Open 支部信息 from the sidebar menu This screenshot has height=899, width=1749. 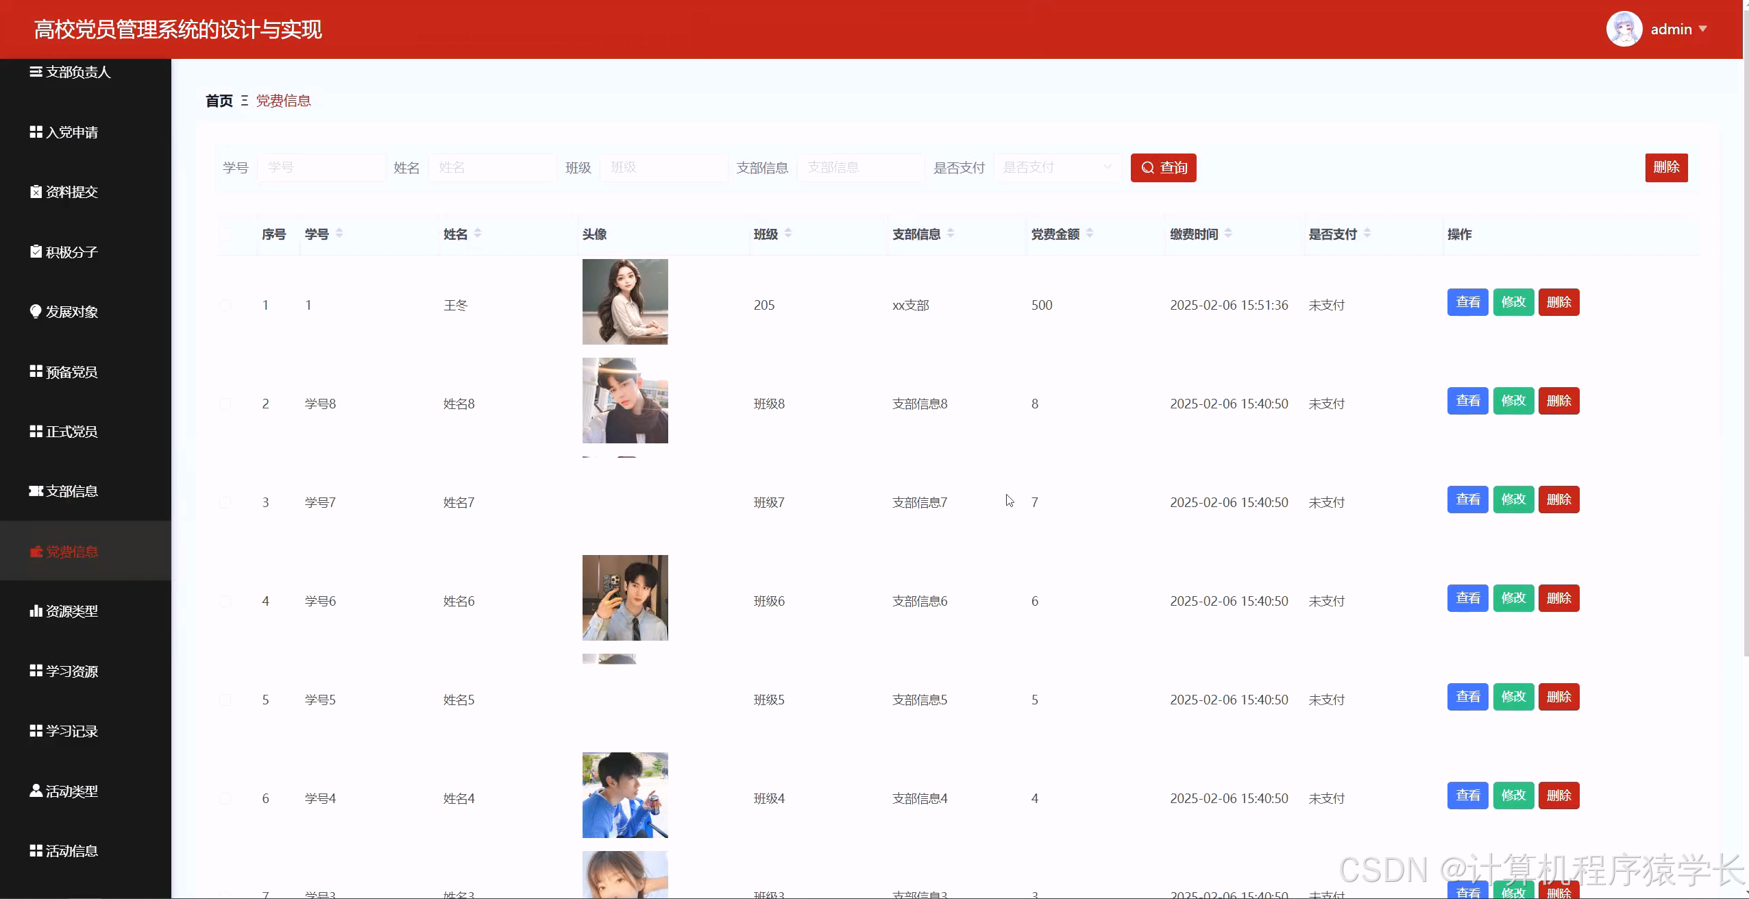point(71,491)
